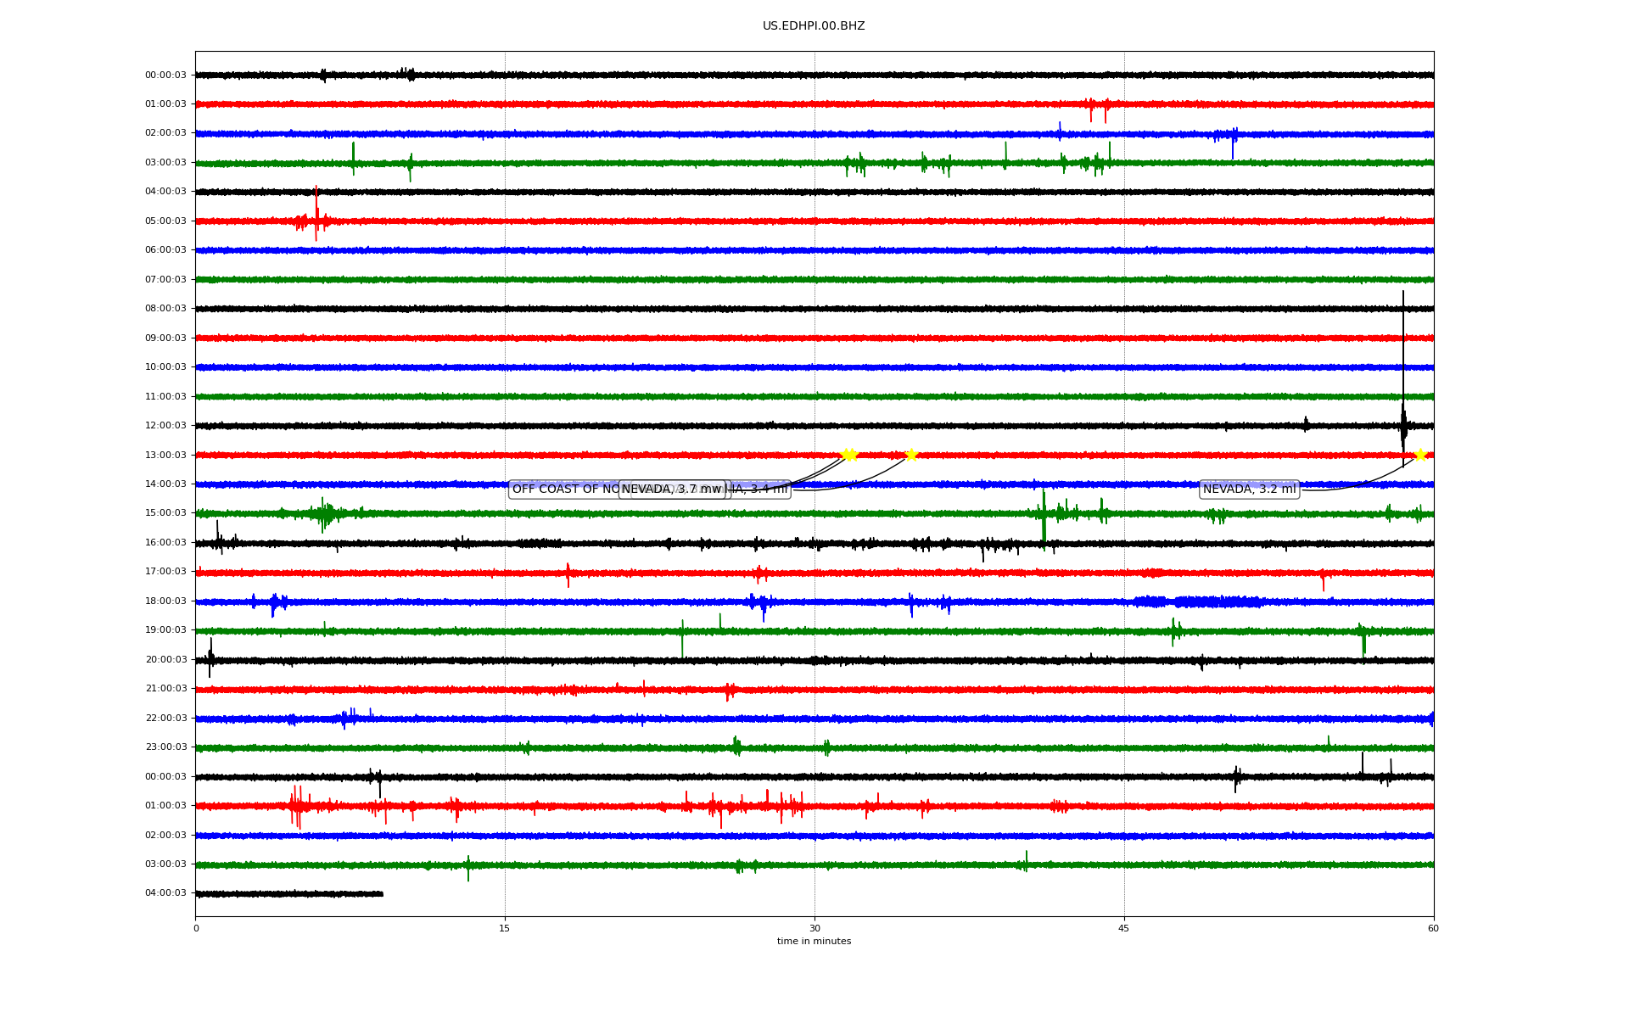Click the 14:00:03 time label
Image resolution: width=1629 pixels, height=1018 pixels.
pyautogui.click(x=165, y=484)
